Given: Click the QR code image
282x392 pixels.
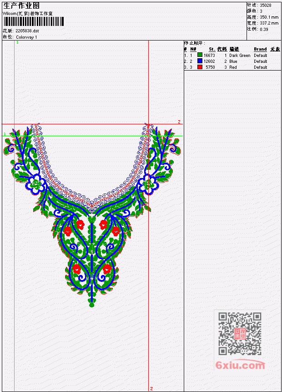Looking at the screenshot, I should pyautogui.click(x=240, y=333).
